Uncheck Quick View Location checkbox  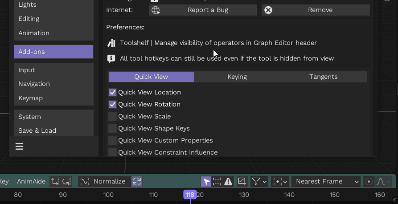point(113,93)
